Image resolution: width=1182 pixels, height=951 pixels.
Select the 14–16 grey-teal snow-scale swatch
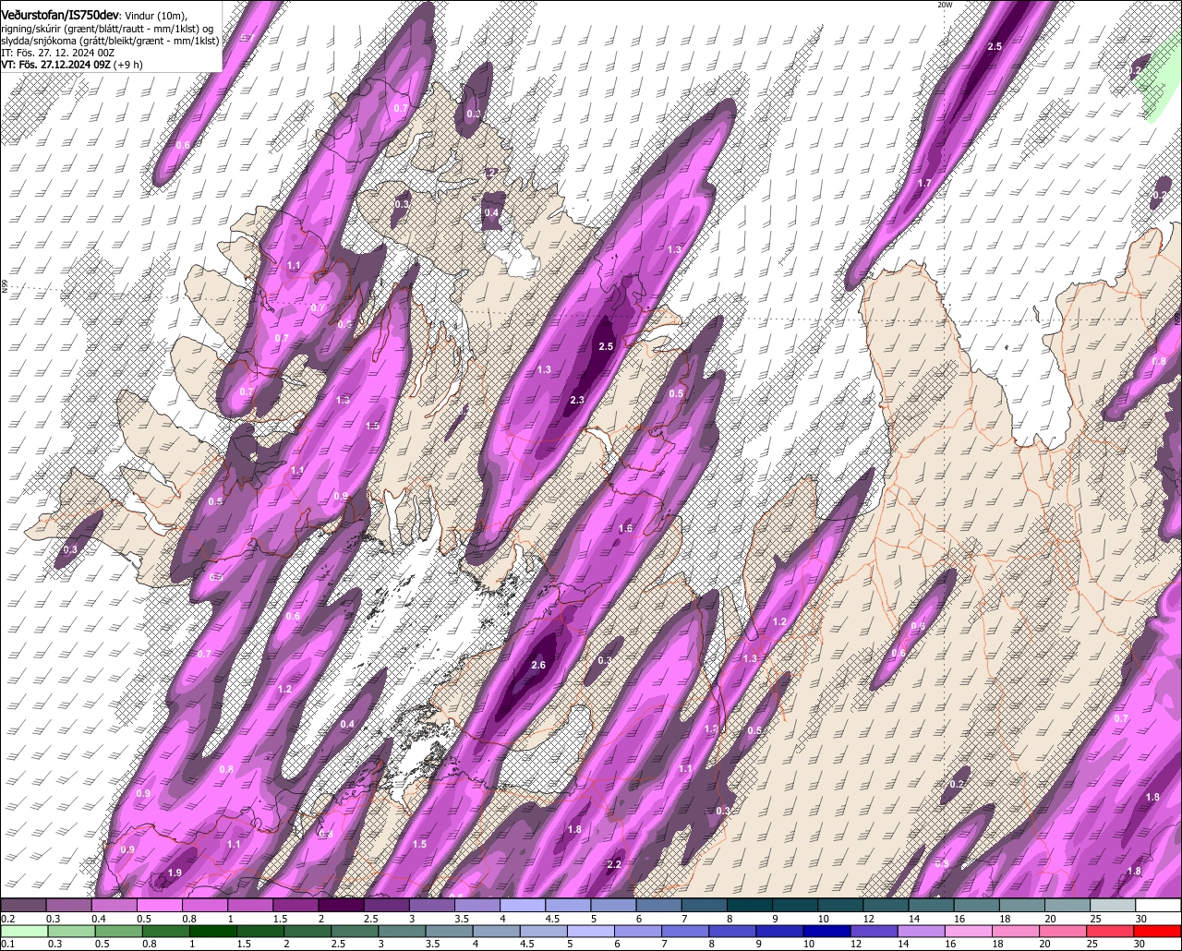point(931,906)
